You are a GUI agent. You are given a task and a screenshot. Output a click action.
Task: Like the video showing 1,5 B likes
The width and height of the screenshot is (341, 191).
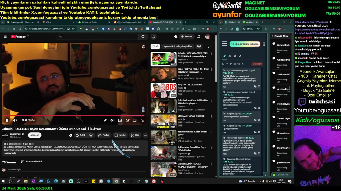(80, 135)
